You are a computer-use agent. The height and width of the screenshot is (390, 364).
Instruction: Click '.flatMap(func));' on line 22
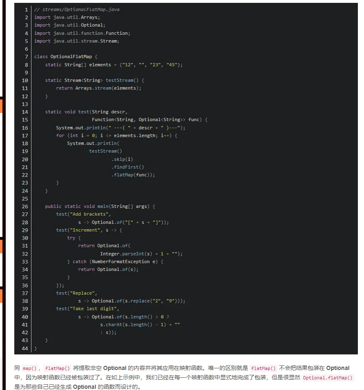pos(133,175)
